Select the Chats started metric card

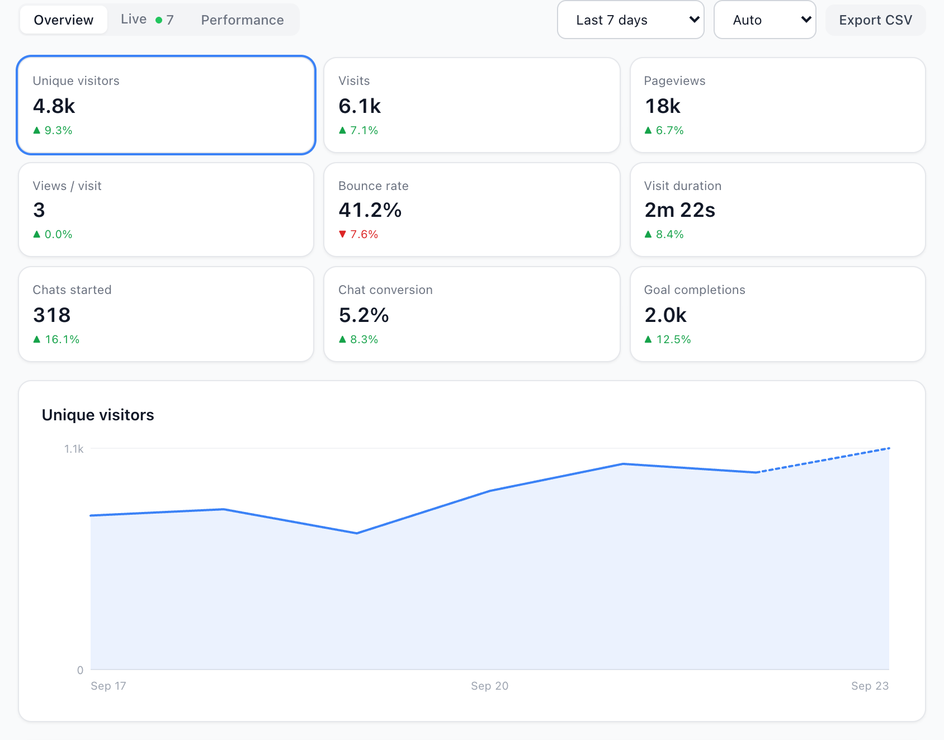(x=166, y=314)
